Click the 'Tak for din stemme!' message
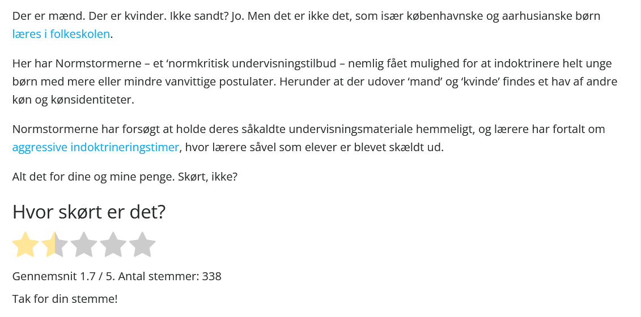641x317 pixels. point(65,299)
